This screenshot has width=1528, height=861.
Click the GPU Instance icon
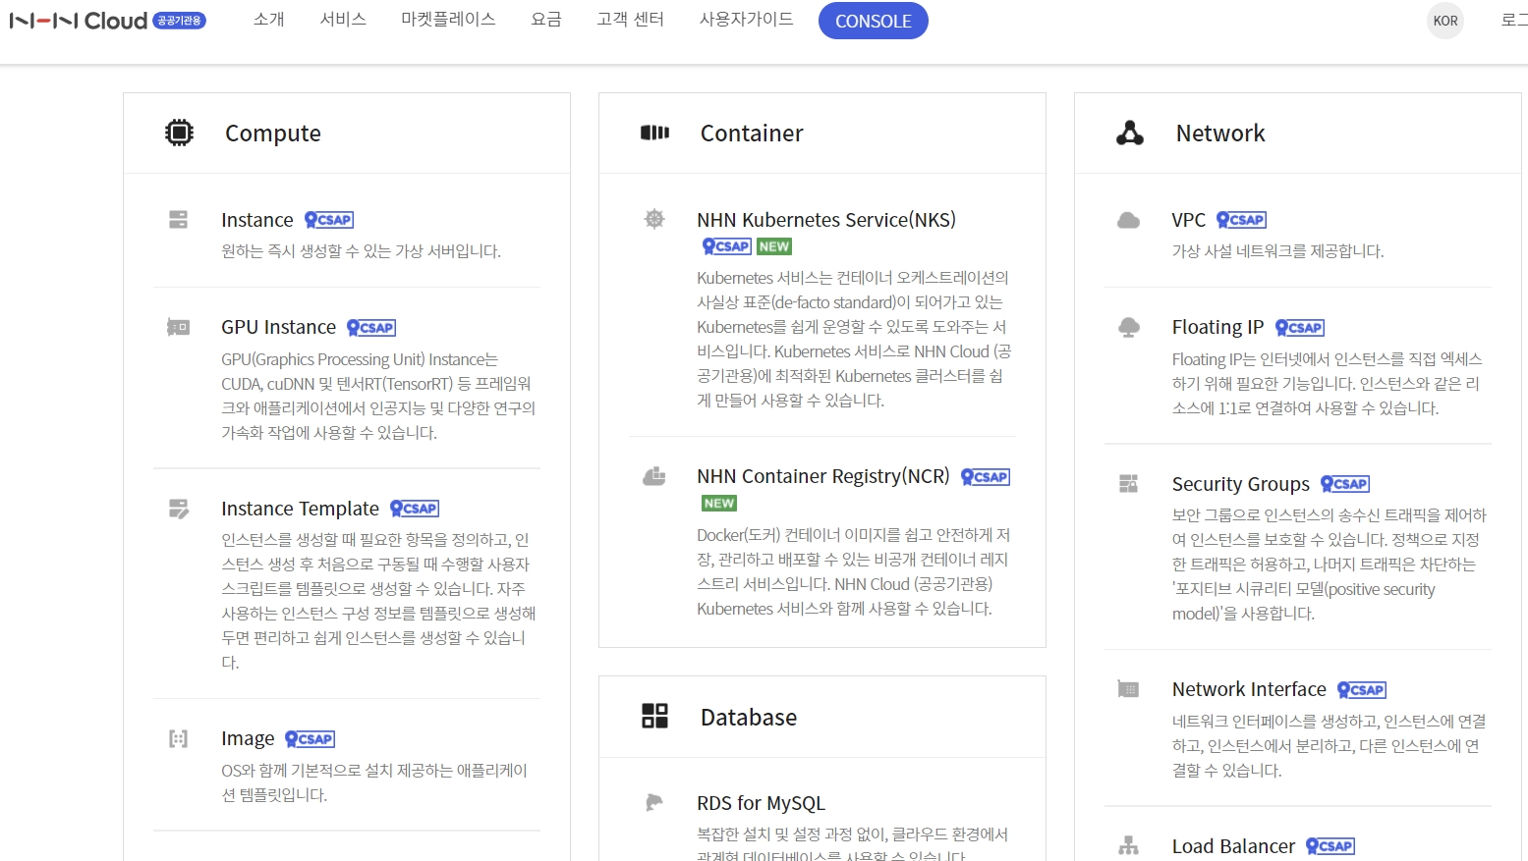178,327
